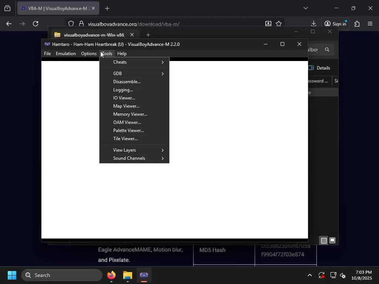Viewport: 379px width, 284px height.
Task: Open the Firefox list all tabs chevron
Action: point(305,8)
